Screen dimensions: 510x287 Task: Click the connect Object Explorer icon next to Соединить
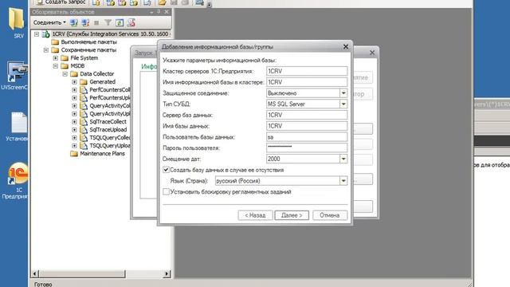pyautogui.click(x=74, y=22)
